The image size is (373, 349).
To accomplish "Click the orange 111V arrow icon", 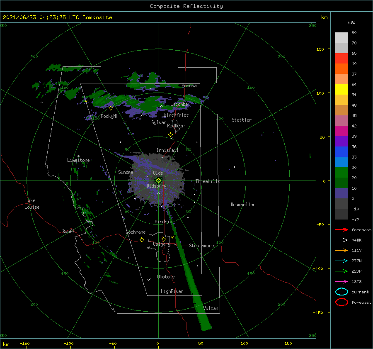I will pos(342,250).
